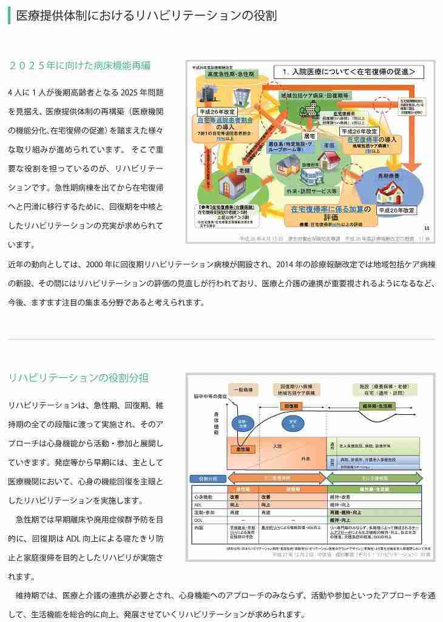Click the green 維持期・生活期 label in chart

coord(377,406)
